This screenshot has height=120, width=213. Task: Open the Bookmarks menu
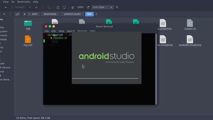pos(24,2)
